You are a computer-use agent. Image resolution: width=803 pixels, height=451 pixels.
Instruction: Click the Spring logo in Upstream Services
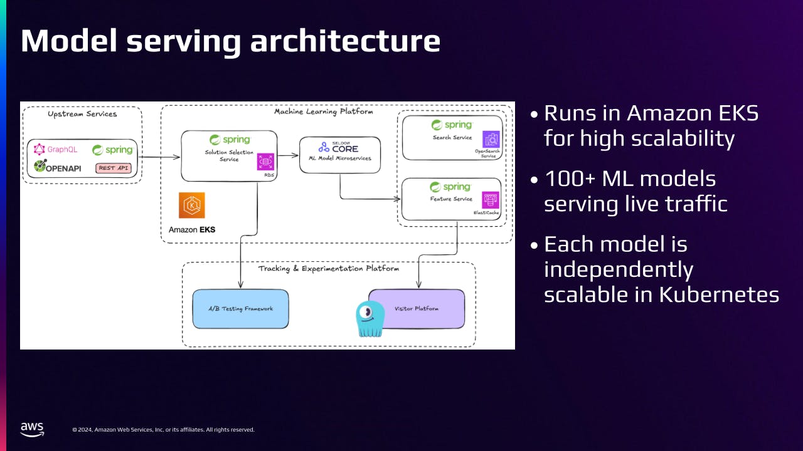pyautogui.click(x=112, y=150)
